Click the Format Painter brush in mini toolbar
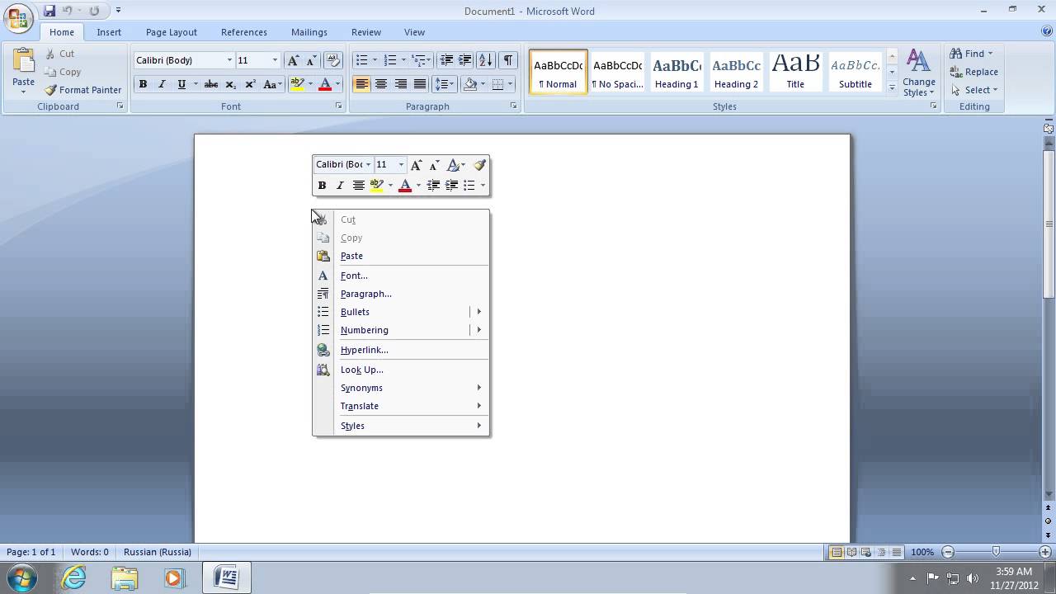Image resolution: width=1056 pixels, height=594 pixels. [479, 165]
